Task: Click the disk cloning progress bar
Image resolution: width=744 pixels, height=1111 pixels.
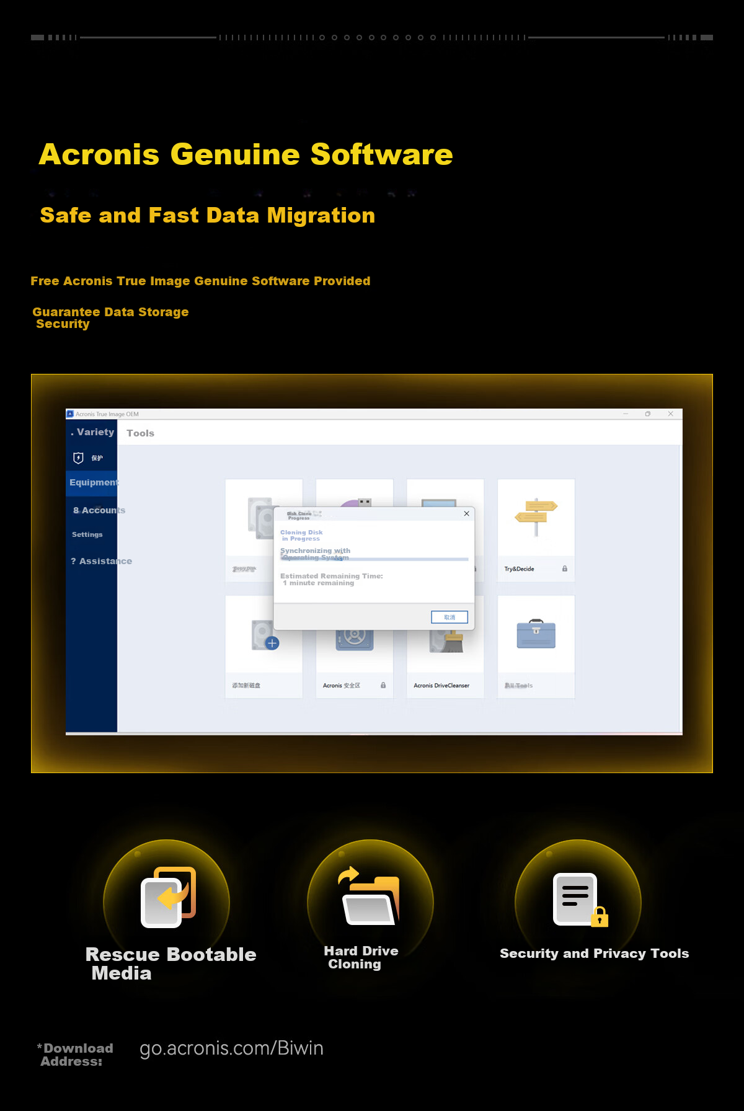Action: pyautogui.click(x=374, y=559)
